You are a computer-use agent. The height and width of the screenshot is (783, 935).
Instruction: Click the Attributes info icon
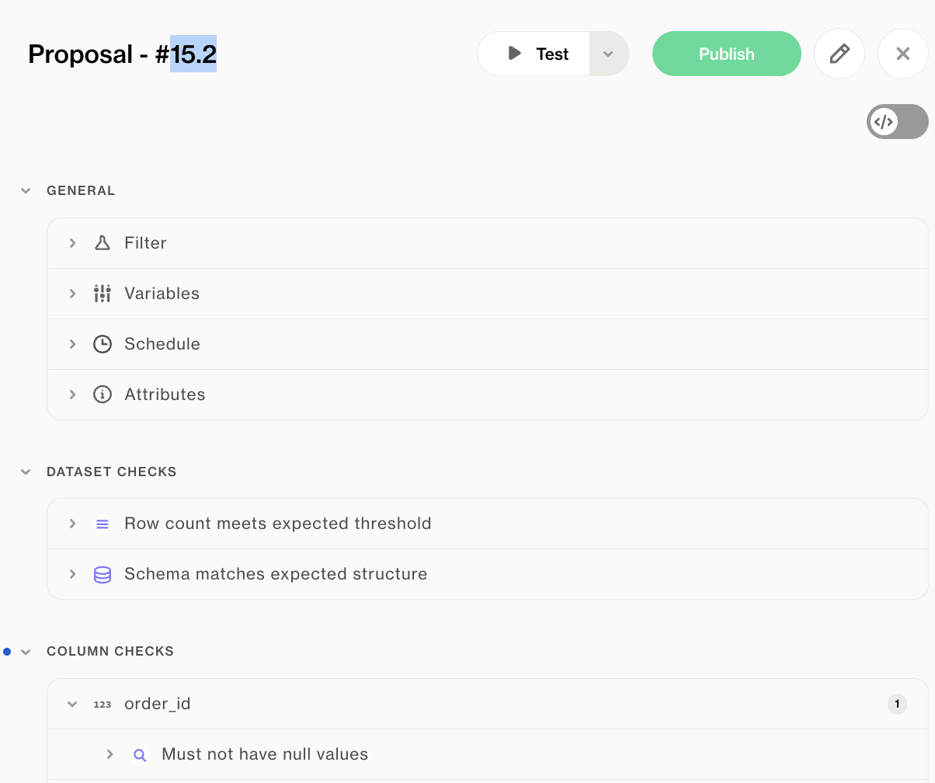tap(103, 395)
